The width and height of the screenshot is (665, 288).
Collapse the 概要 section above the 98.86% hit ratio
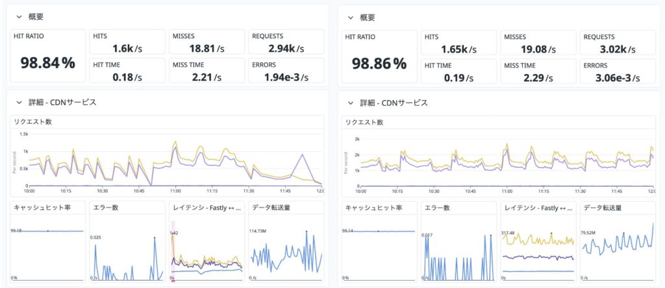(351, 18)
